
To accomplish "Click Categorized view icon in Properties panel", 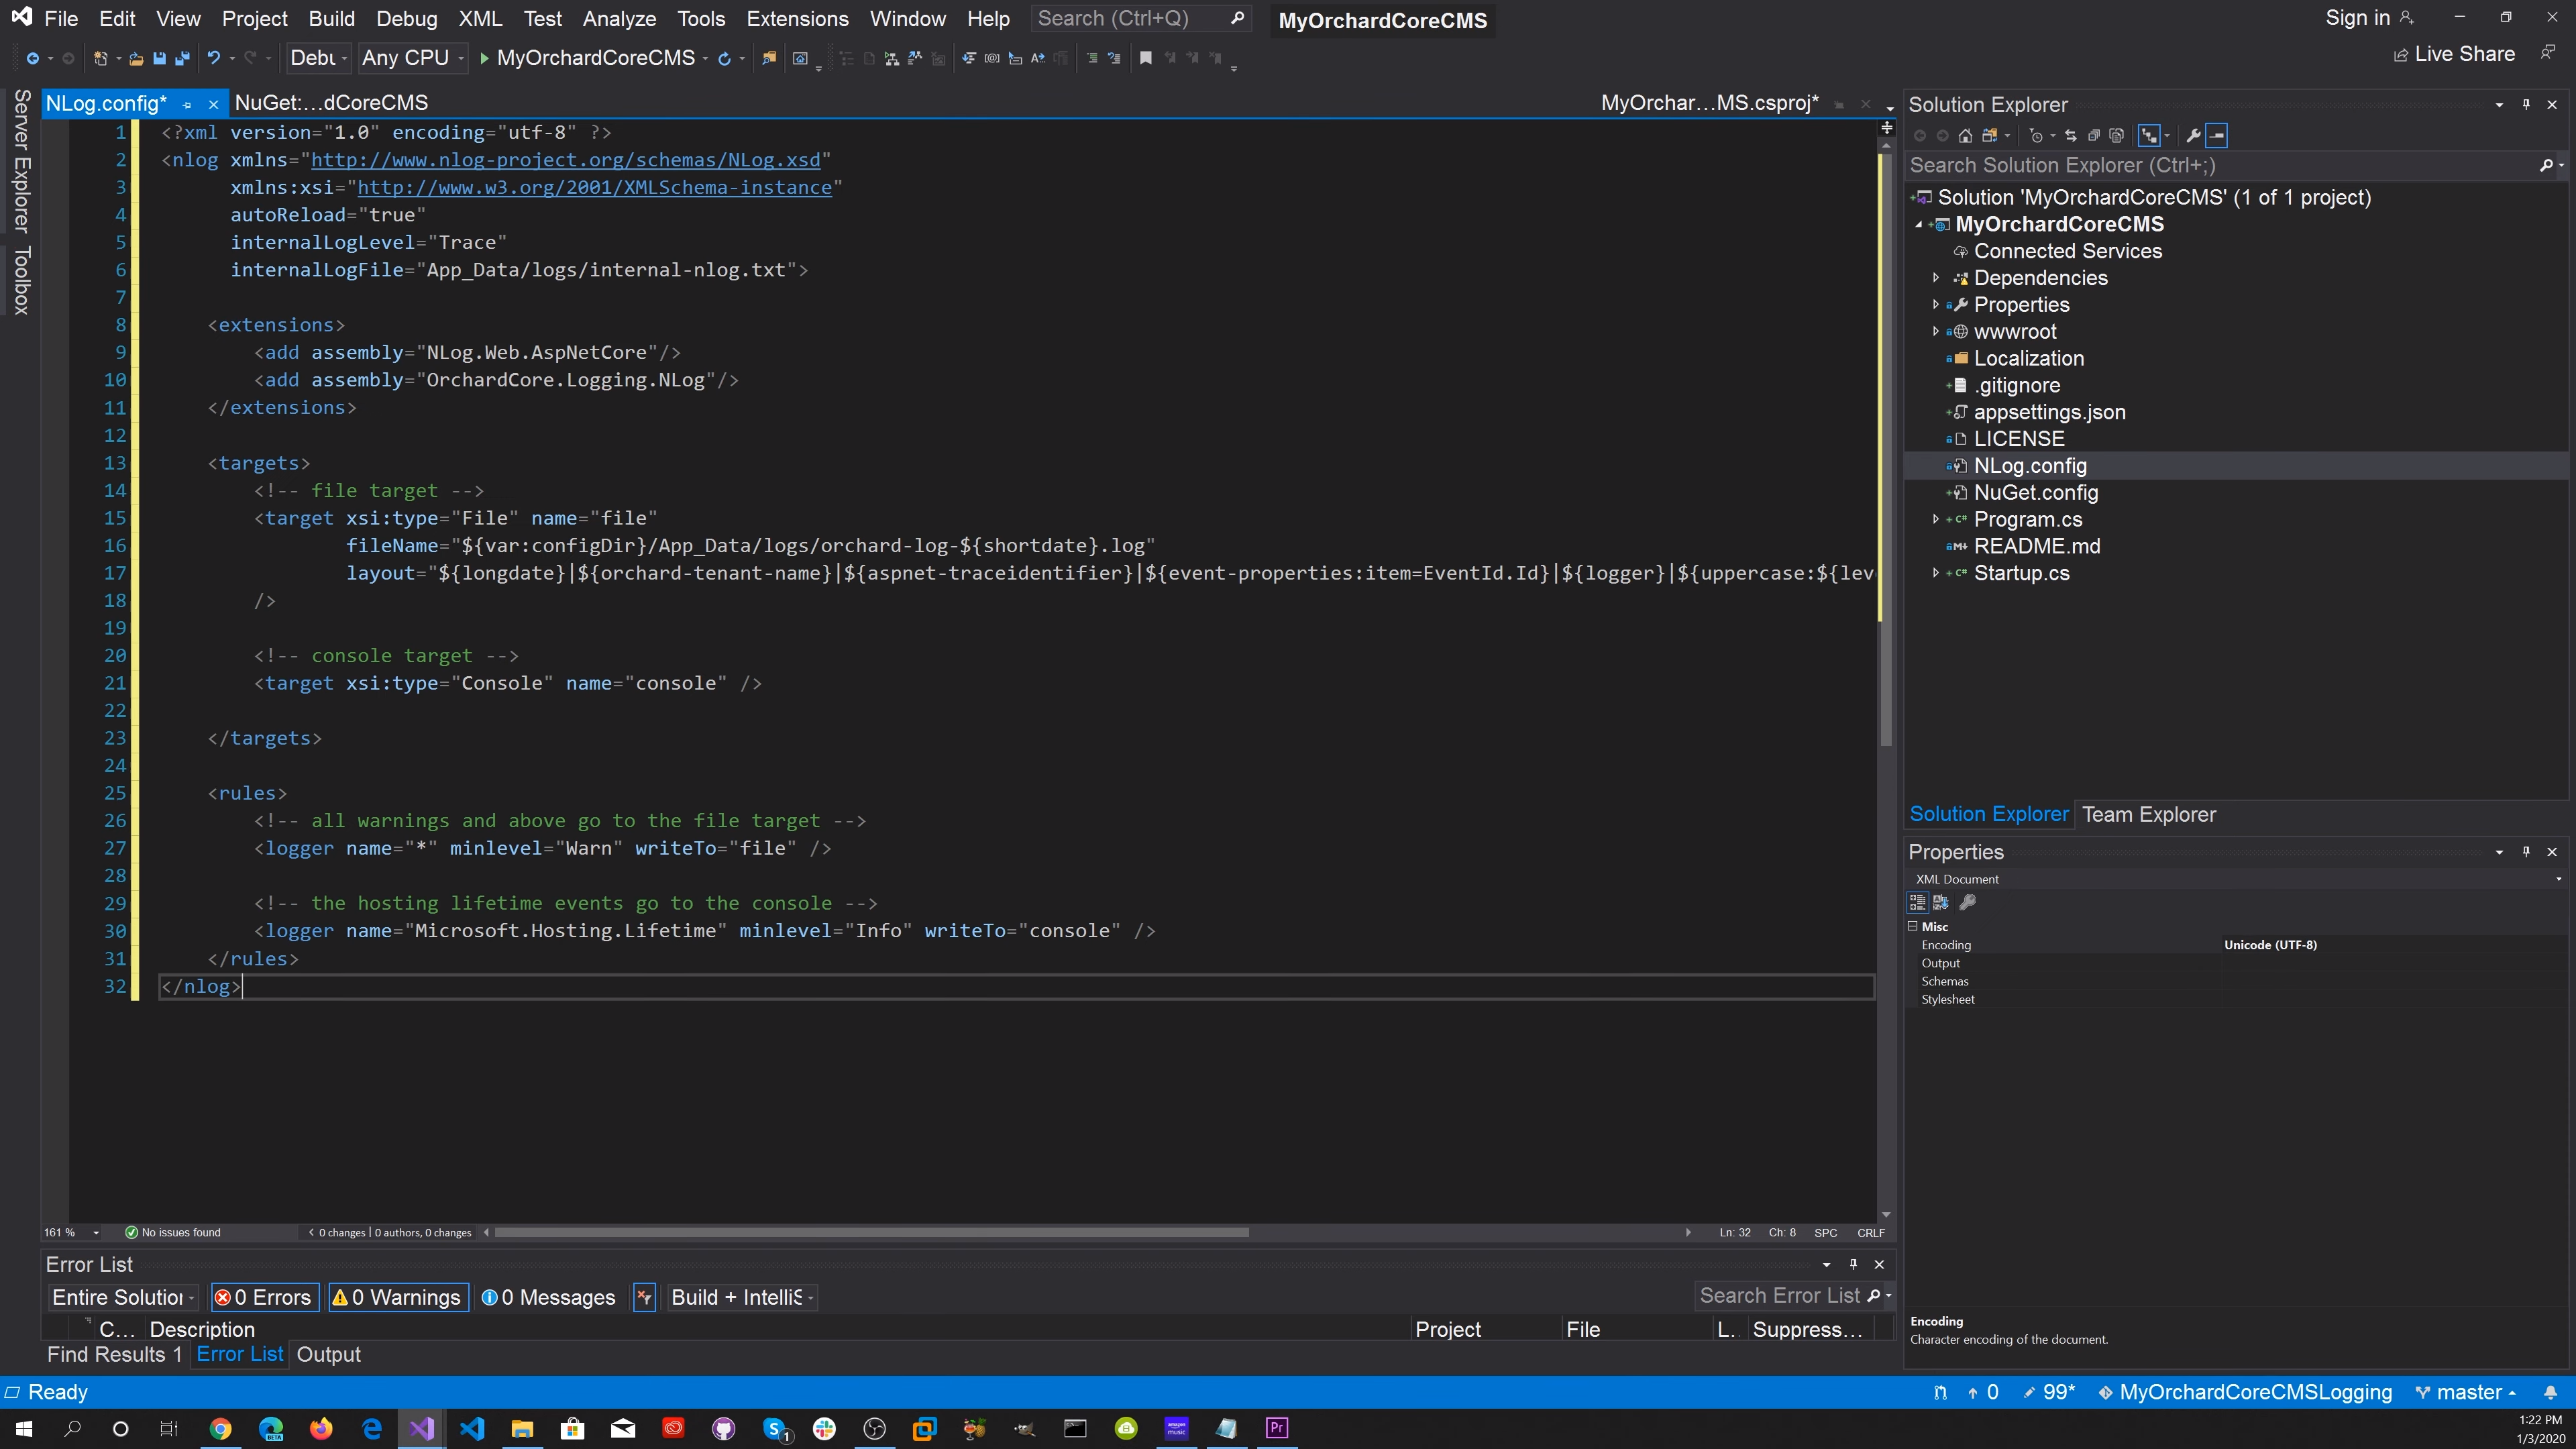I will pyautogui.click(x=1917, y=902).
